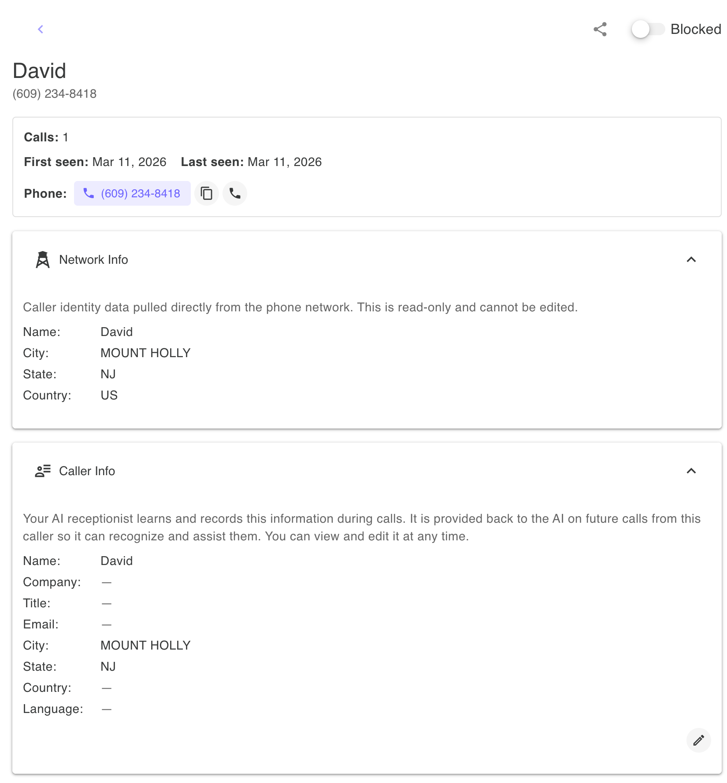Screen dimensions: 727x783
Task: Open the edit pencil for Caller Info
Action: pos(698,741)
